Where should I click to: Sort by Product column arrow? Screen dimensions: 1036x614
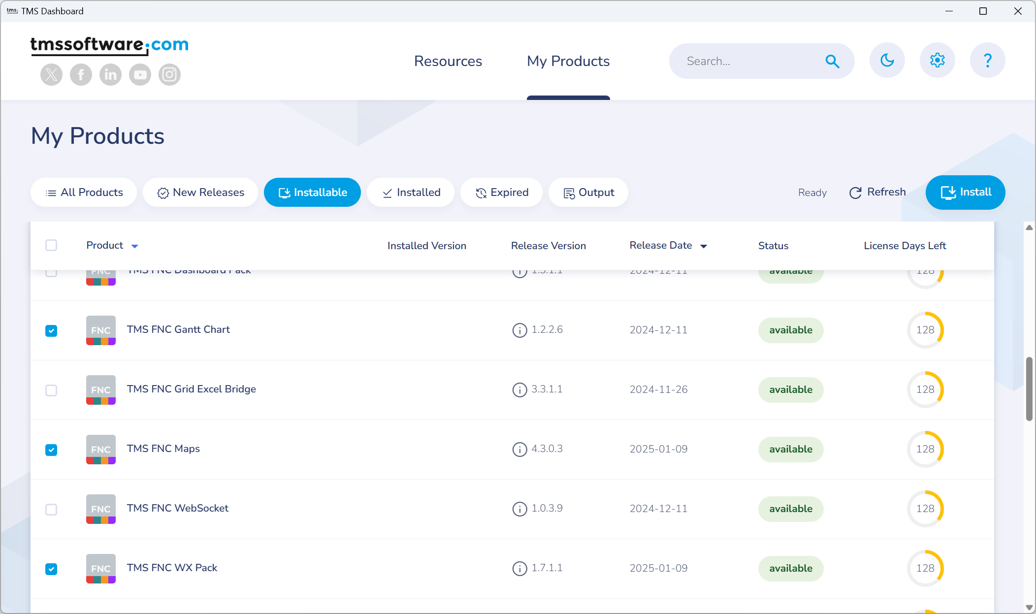coord(135,246)
